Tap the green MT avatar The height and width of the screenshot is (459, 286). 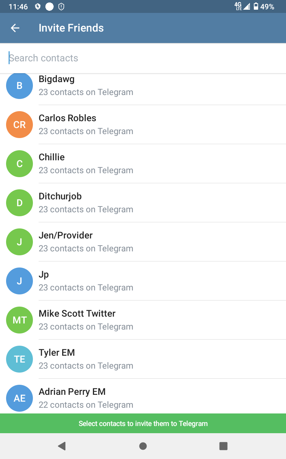tap(20, 320)
